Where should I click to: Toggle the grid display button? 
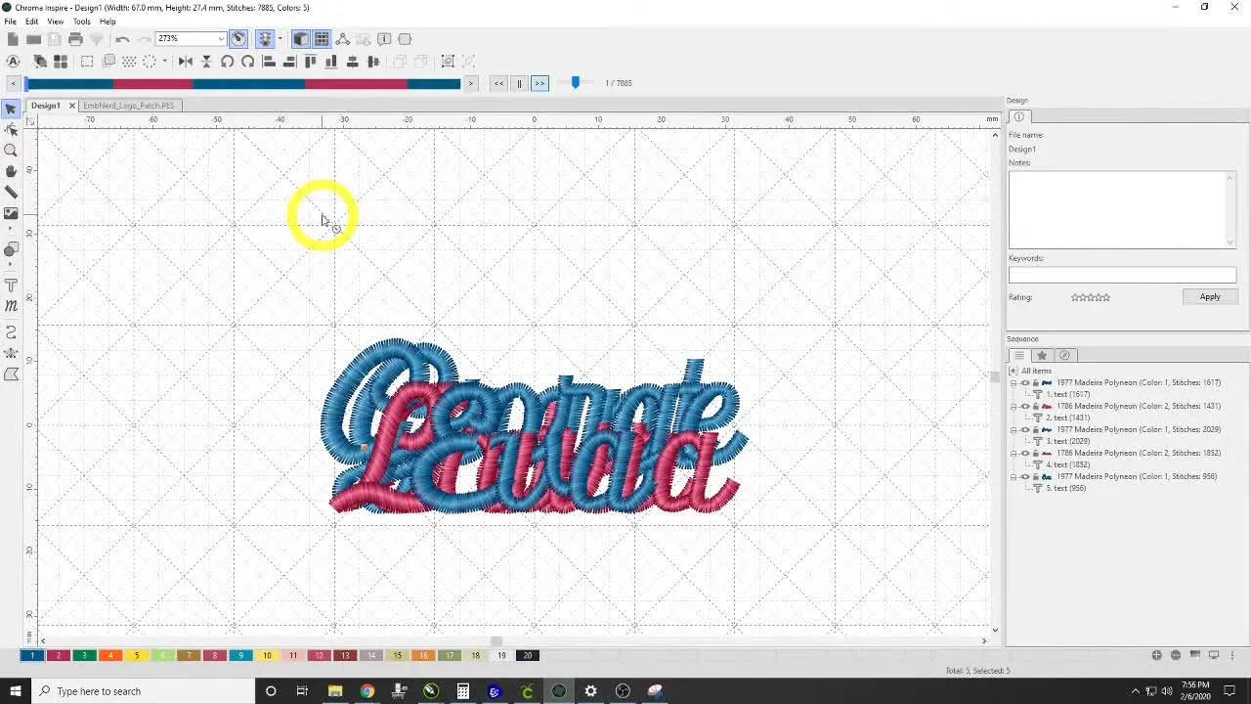(x=322, y=39)
